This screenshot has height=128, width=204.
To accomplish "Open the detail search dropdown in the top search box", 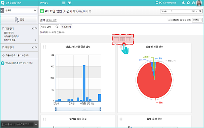I will (194, 11).
